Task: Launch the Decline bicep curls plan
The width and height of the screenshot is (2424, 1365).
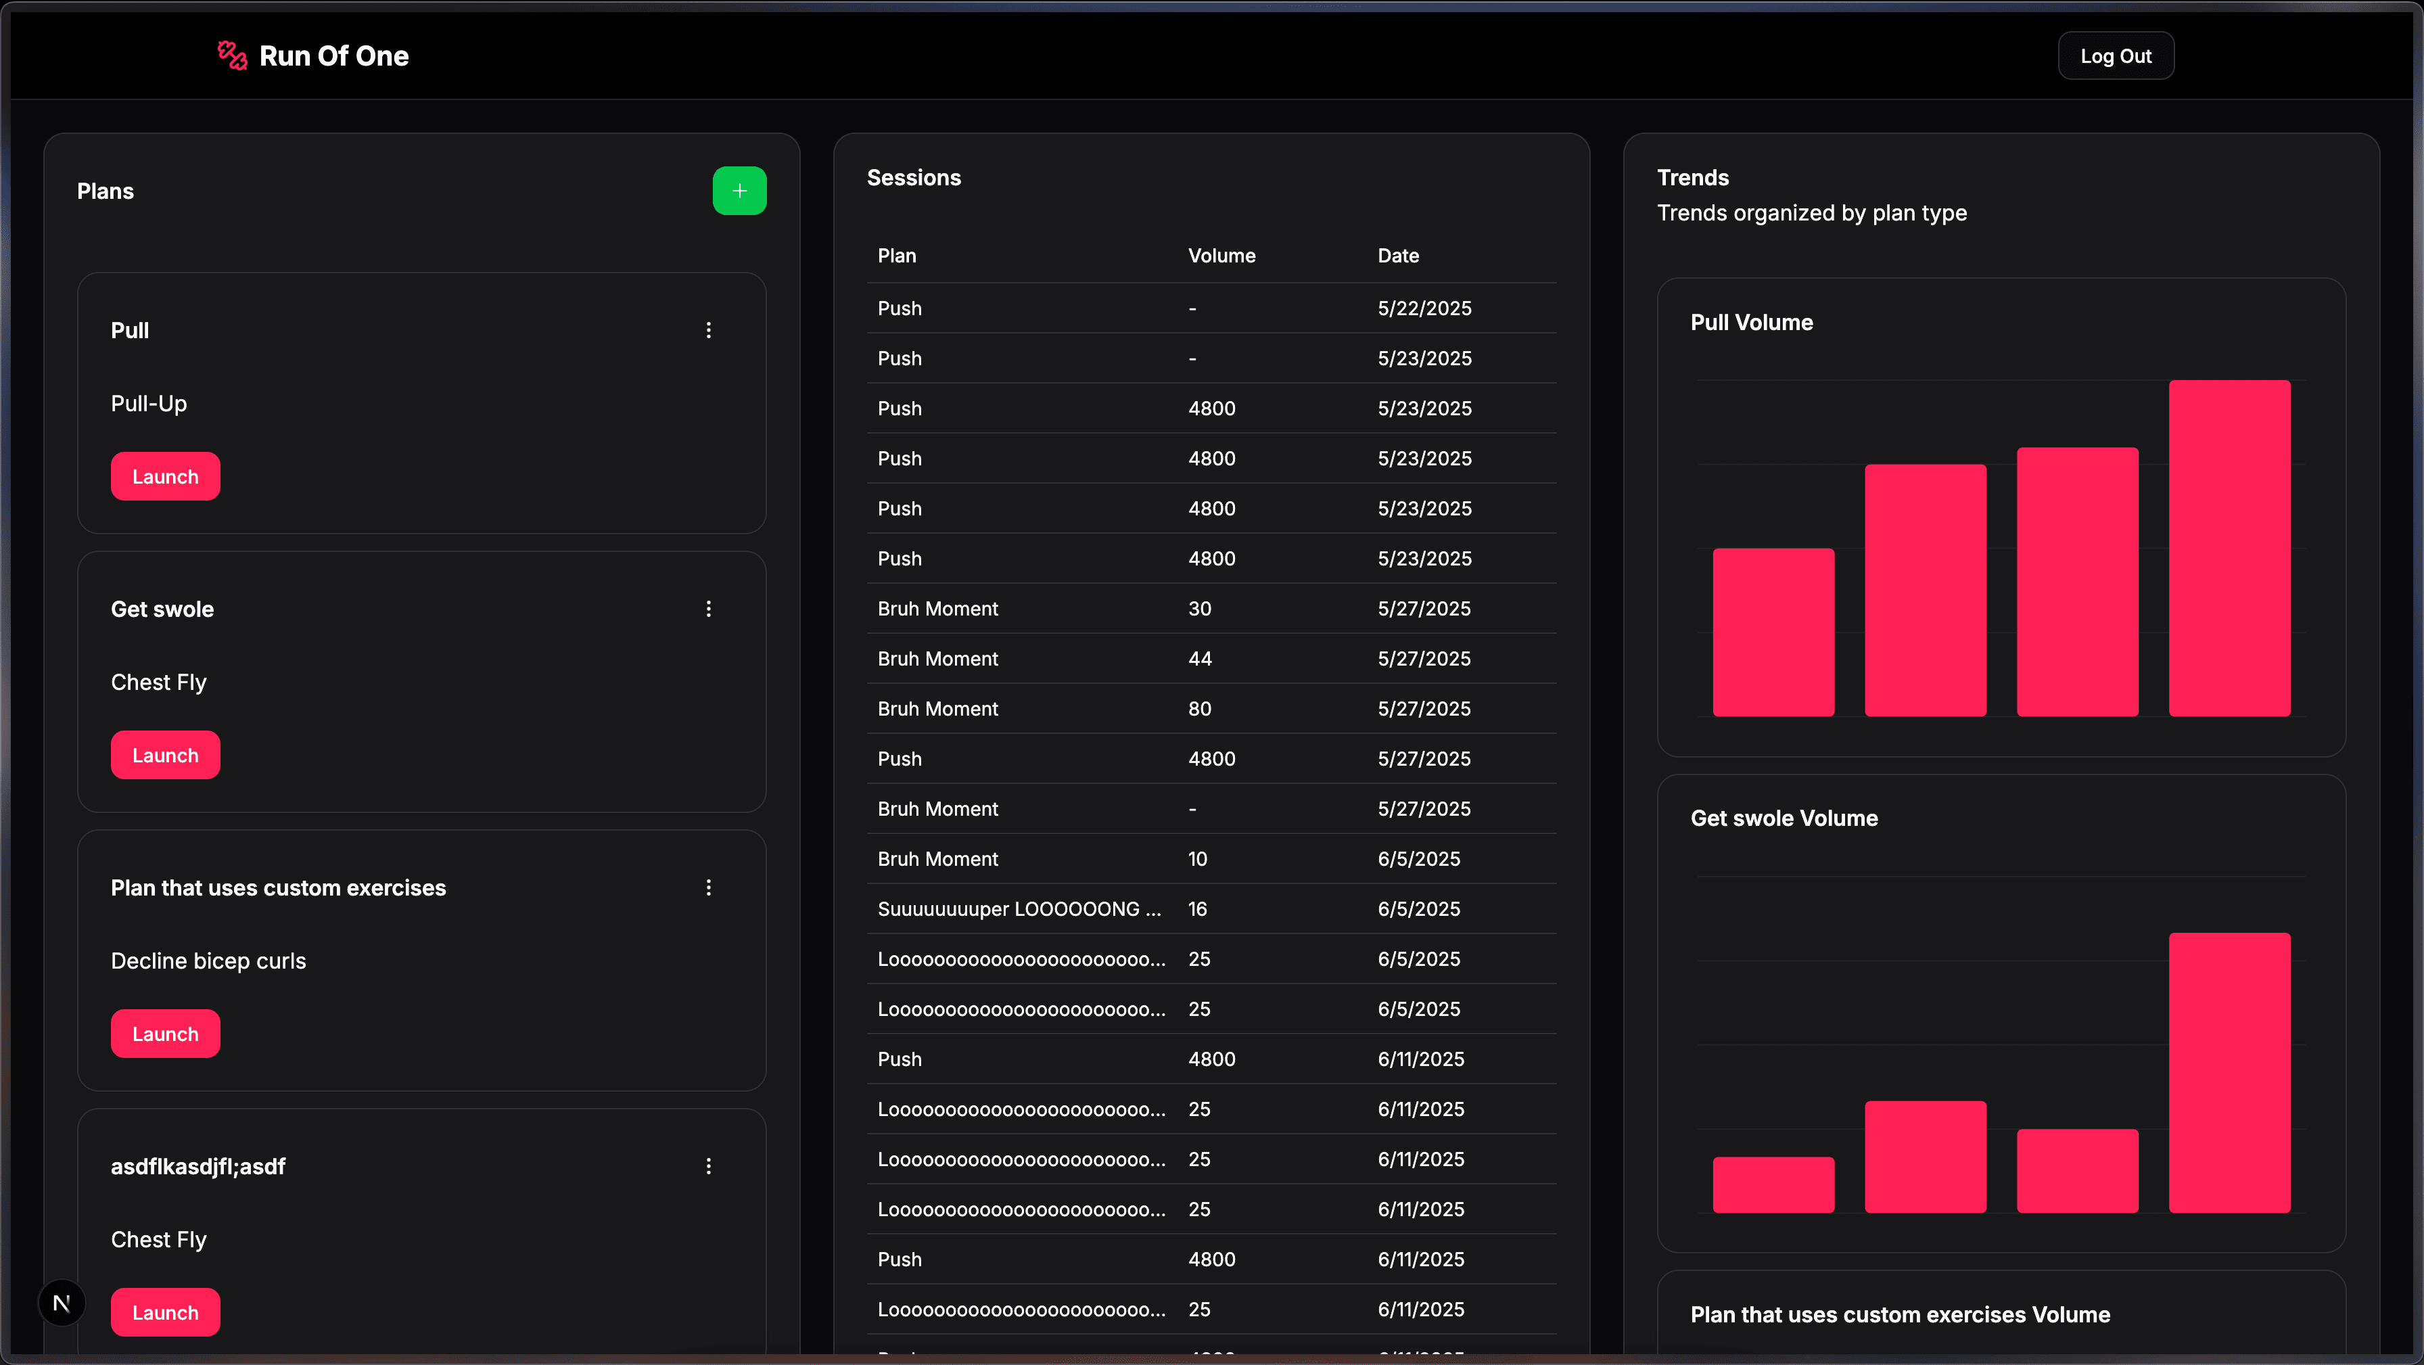Action: click(x=164, y=1033)
